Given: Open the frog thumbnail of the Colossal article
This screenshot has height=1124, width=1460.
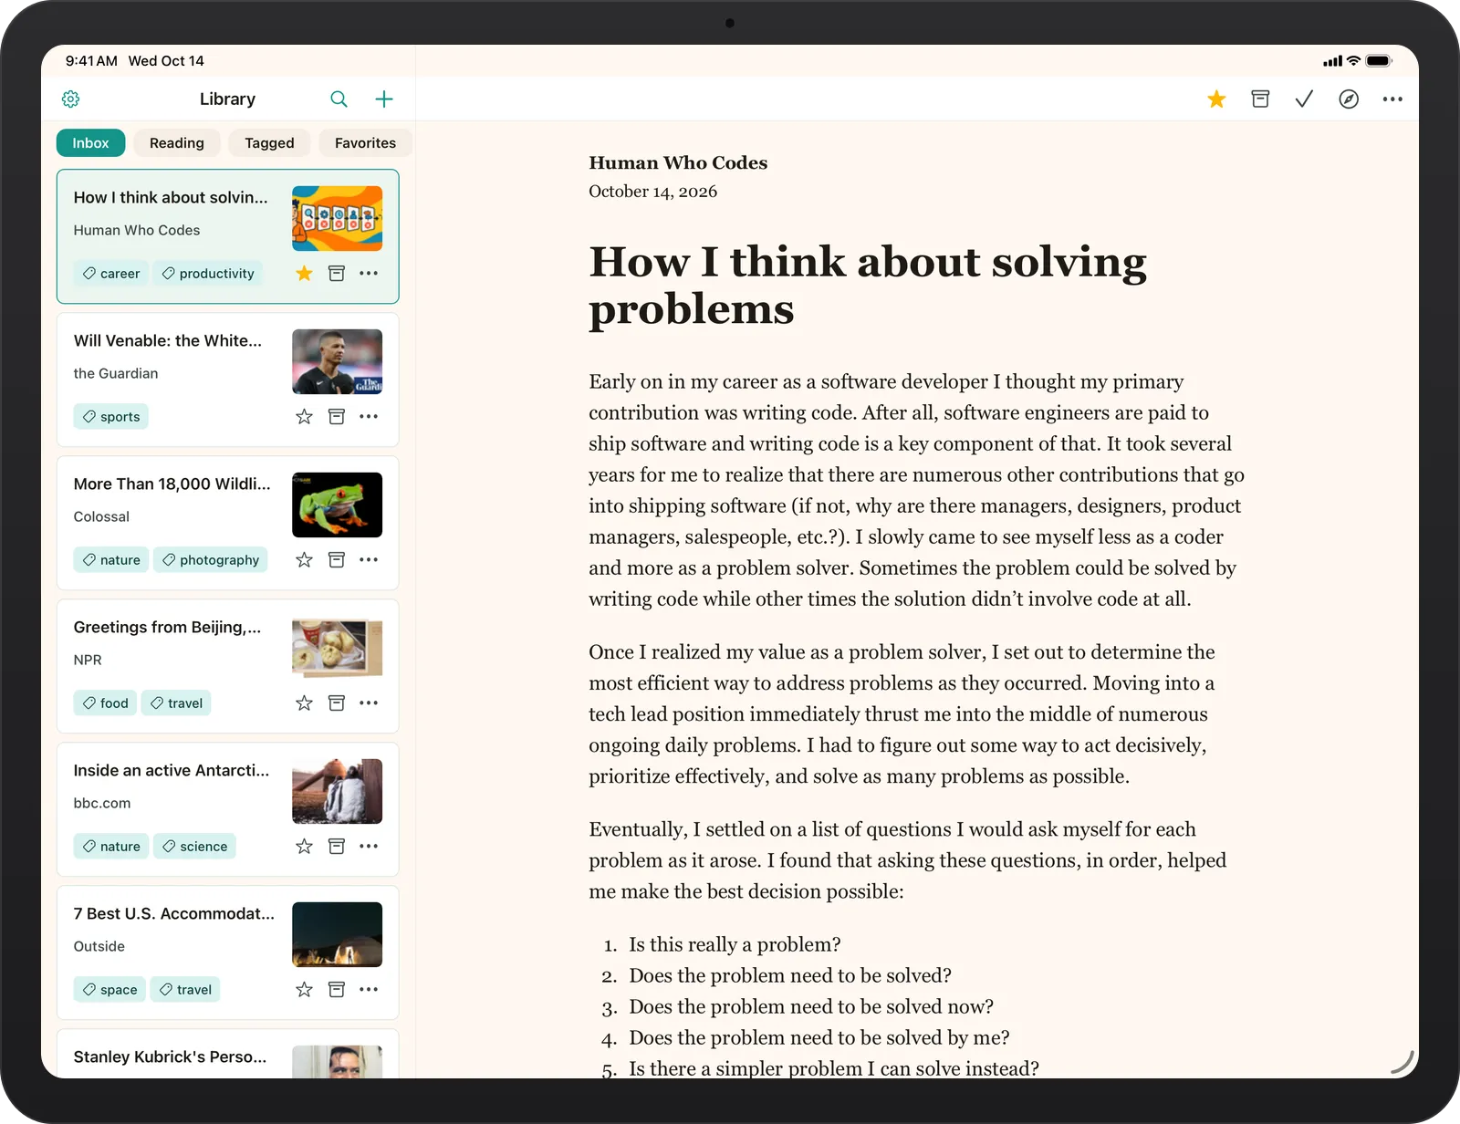Looking at the screenshot, I should tap(337, 505).
